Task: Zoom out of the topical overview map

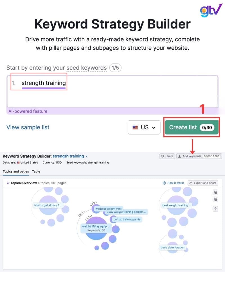Action: point(215,199)
